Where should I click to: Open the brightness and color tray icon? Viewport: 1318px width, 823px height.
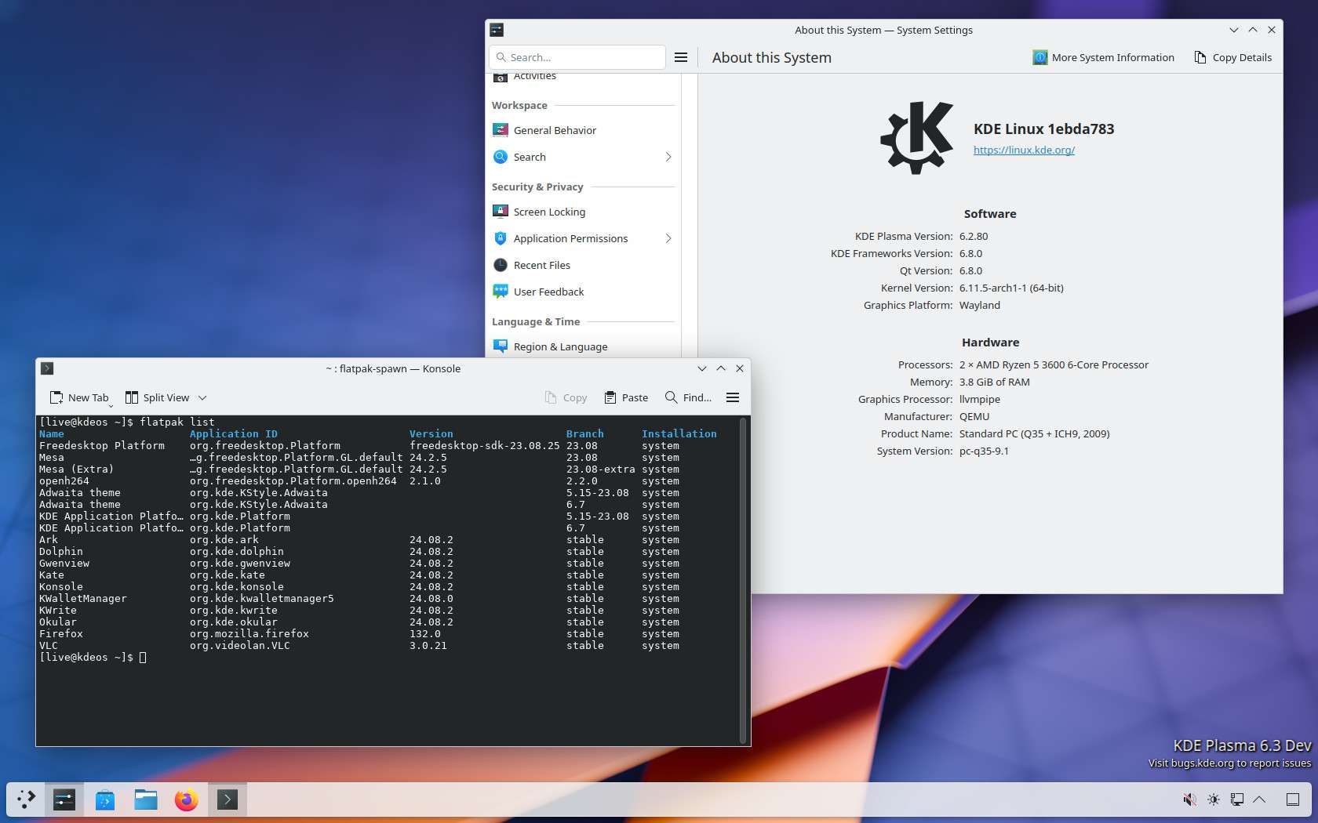(x=1213, y=799)
